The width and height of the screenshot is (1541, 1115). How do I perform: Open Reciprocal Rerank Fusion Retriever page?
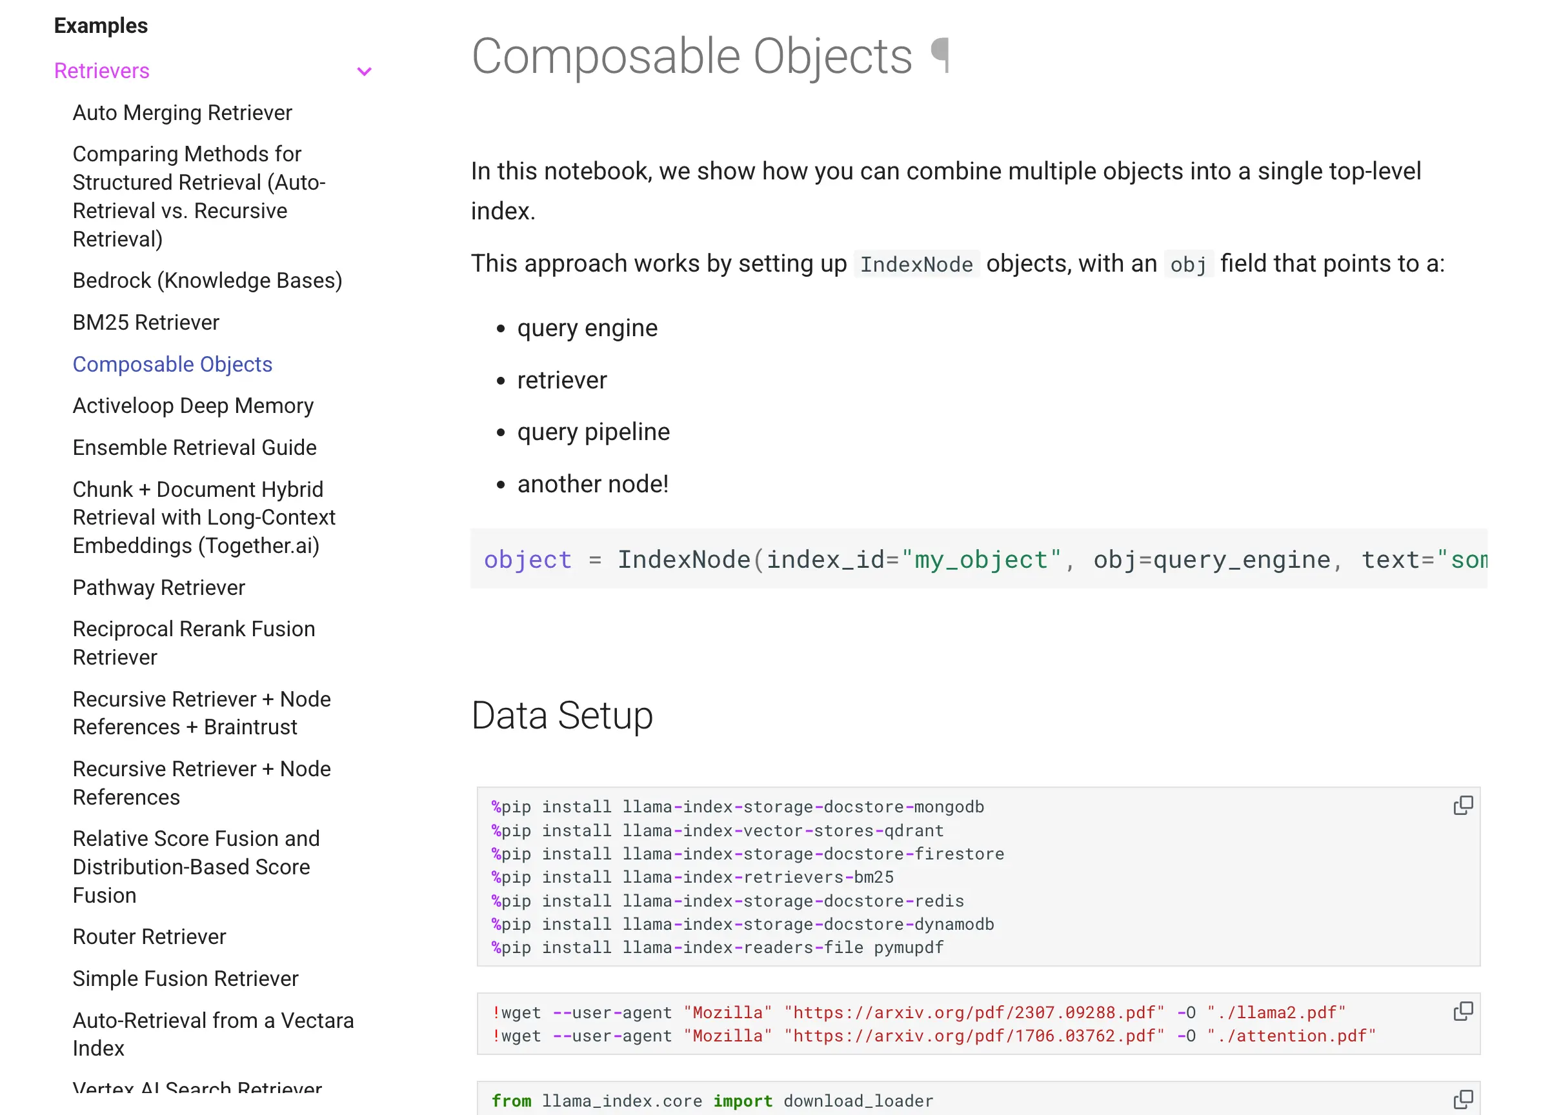click(194, 643)
